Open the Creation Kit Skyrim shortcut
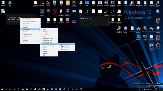The image size is (163, 91). pos(113,12)
